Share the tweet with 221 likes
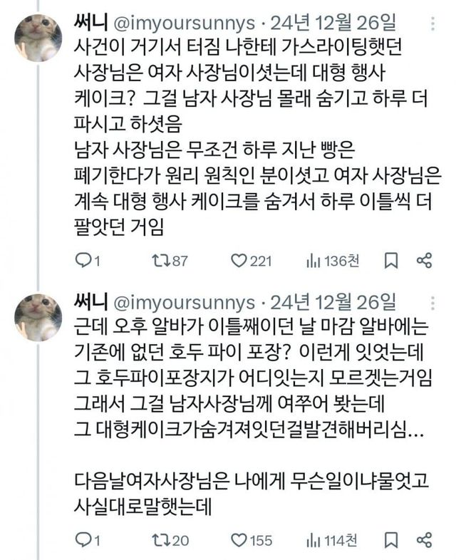The width and height of the screenshot is (456, 560). coord(424,261)
